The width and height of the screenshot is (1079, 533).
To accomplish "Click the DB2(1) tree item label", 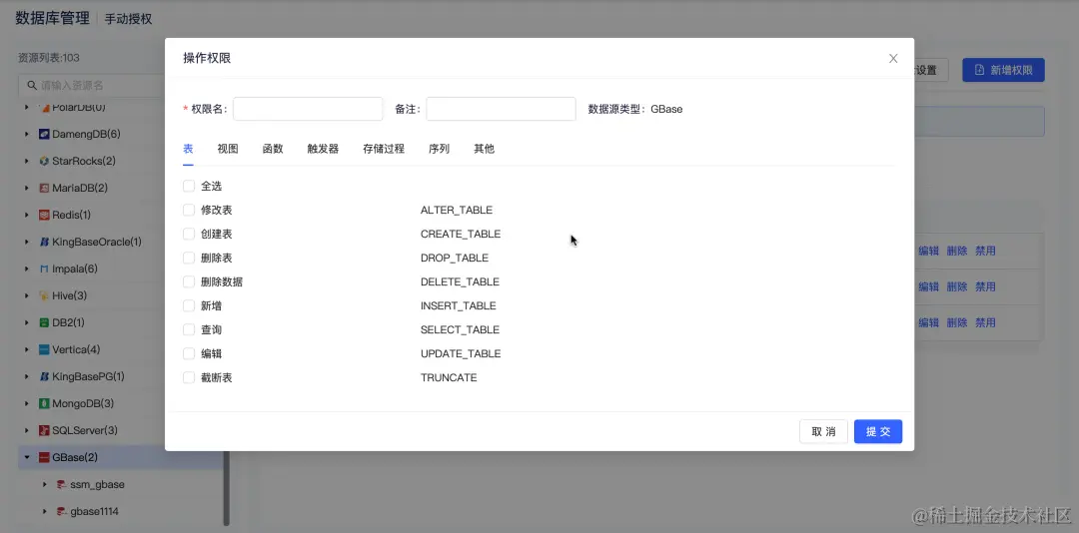I will point(69,322).
